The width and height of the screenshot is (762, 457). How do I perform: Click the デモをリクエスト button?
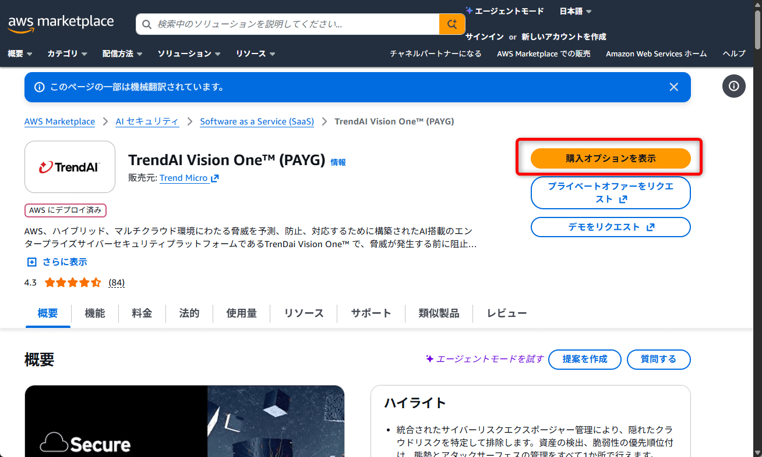click(611, 227)
